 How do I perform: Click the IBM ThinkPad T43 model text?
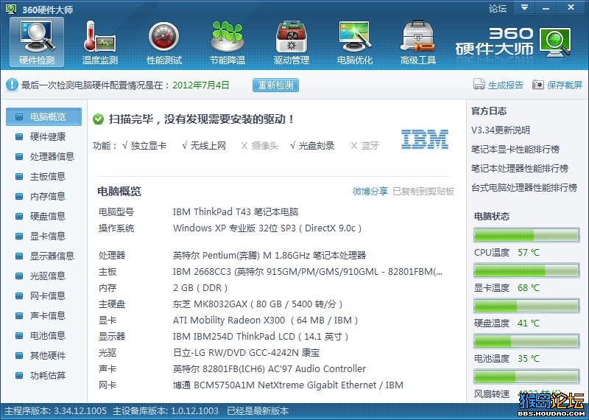pyautogui.click(x=236, y=211)
